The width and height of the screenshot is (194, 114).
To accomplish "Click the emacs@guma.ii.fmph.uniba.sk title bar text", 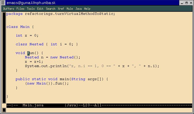I will pyautogui.click(x=31, y=3).
